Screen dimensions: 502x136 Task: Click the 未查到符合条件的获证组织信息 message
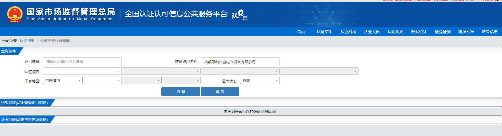click(x=250, y=111)
